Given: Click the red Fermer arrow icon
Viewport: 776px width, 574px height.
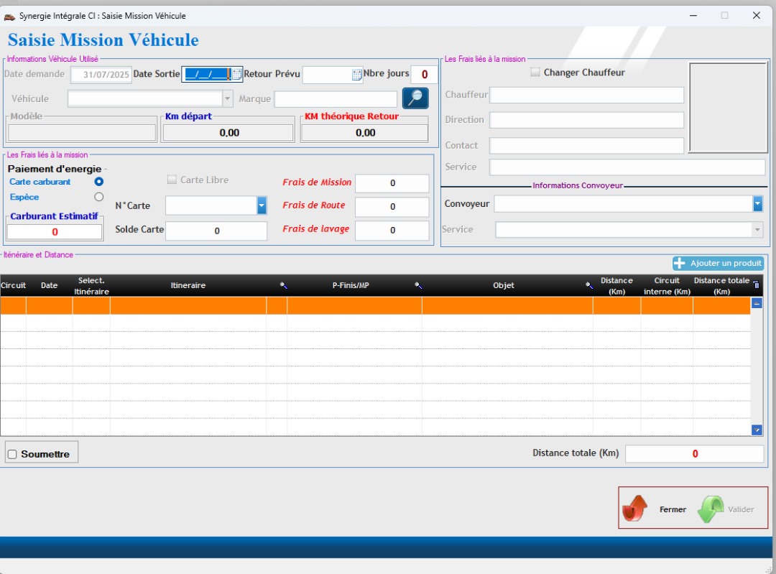Looking at the screenshot, I should 635,509.
